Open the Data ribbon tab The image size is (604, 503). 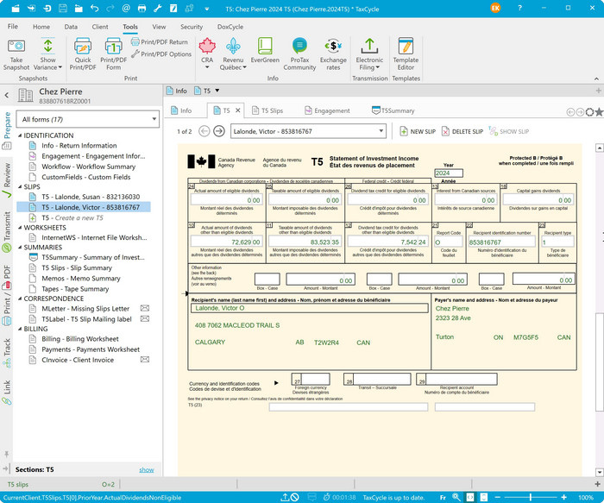click(x=69, y=27)
